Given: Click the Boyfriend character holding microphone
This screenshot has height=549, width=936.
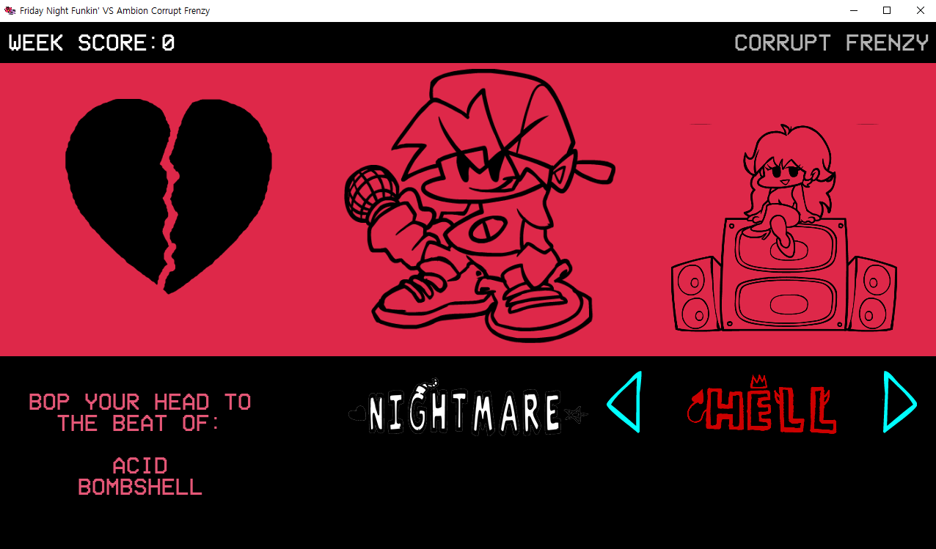Looking at the screenshot, I should pos(479,206).
